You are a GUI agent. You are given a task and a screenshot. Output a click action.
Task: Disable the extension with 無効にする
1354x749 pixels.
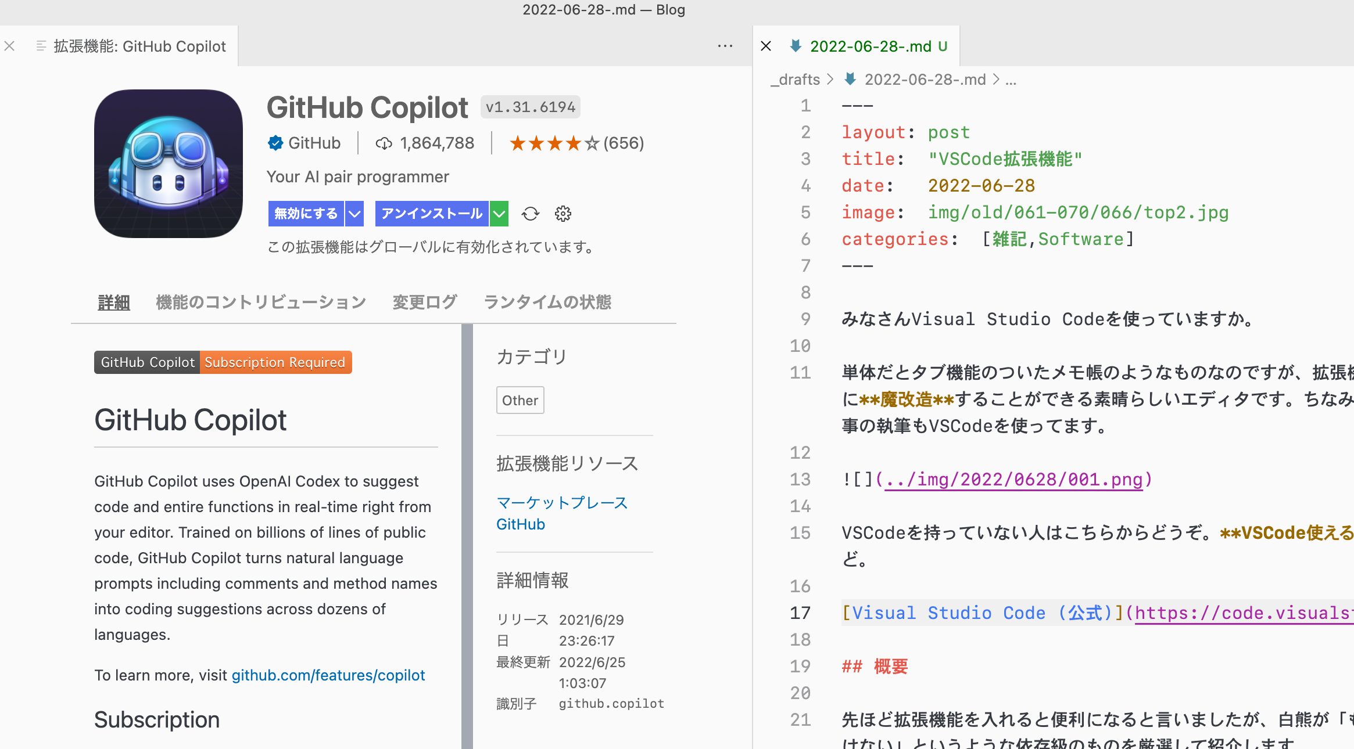[305, 214]
